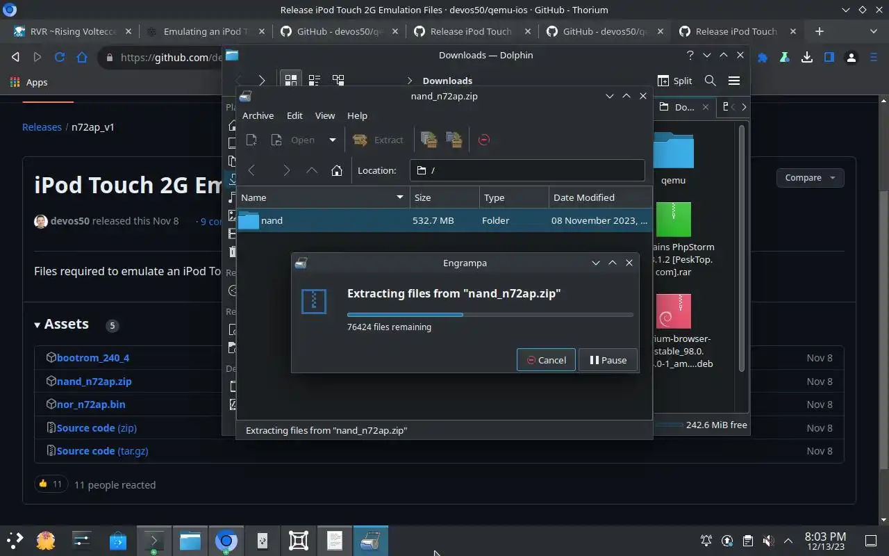
Task: Open a new browser tab
Action: point(820,31)
